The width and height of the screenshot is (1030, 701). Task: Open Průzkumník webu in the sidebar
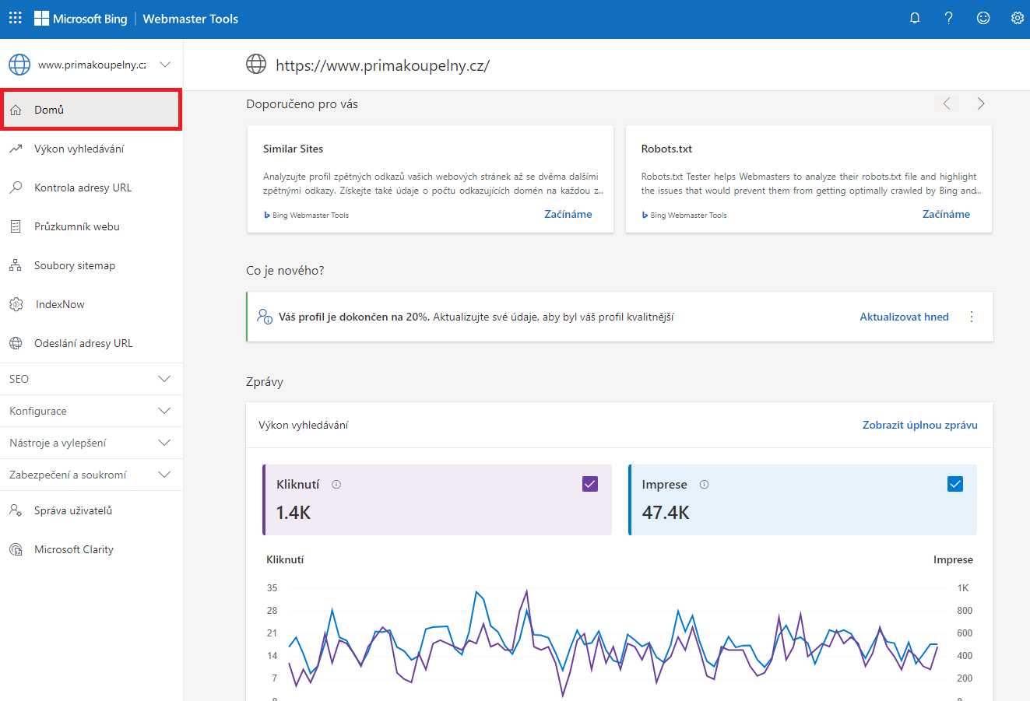click(x=91, y=226)
